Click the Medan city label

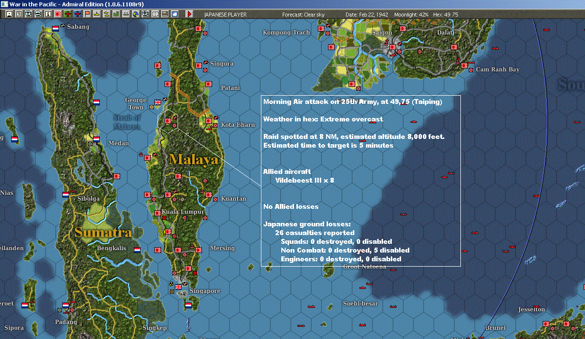[x=119, y=143]
